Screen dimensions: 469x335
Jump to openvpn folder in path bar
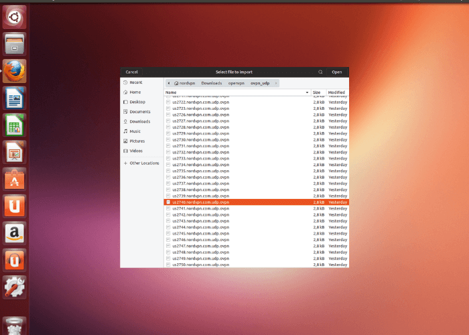[x=237, y=83]
